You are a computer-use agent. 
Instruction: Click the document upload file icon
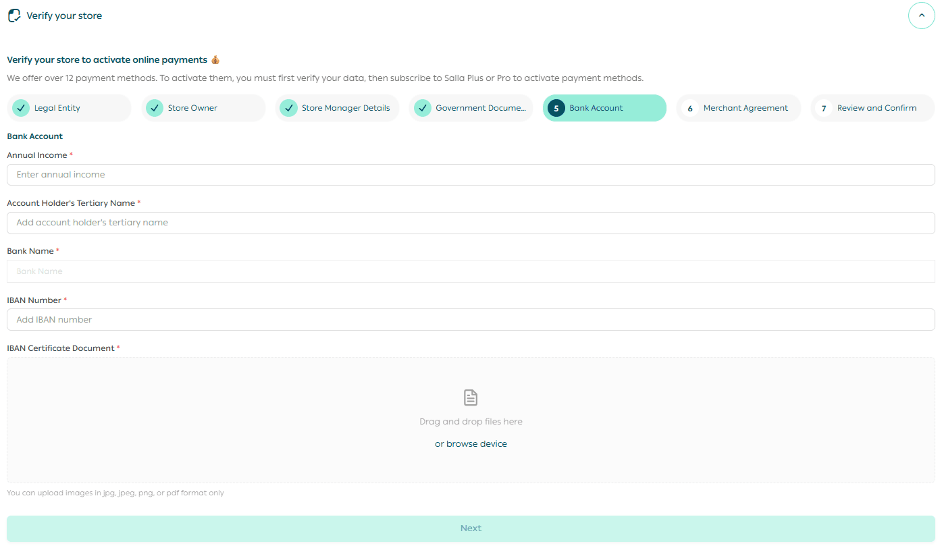(x=471, y=398)
